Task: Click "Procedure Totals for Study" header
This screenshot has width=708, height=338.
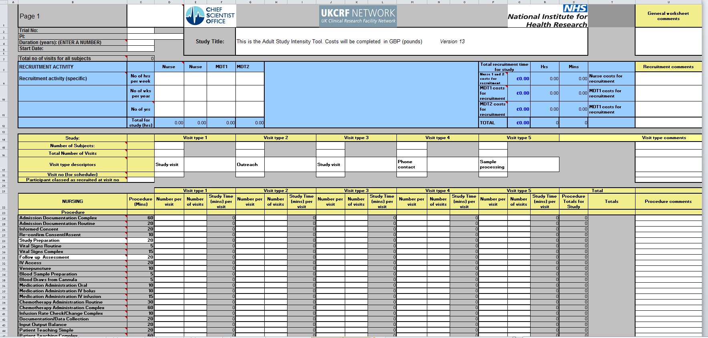Action: pyautogui.click(x=573, y=201)
